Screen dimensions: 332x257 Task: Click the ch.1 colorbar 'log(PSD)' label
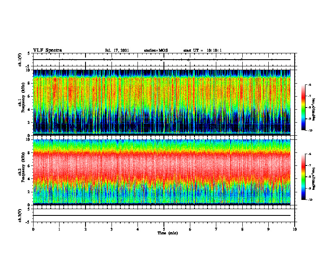[314, 109]
